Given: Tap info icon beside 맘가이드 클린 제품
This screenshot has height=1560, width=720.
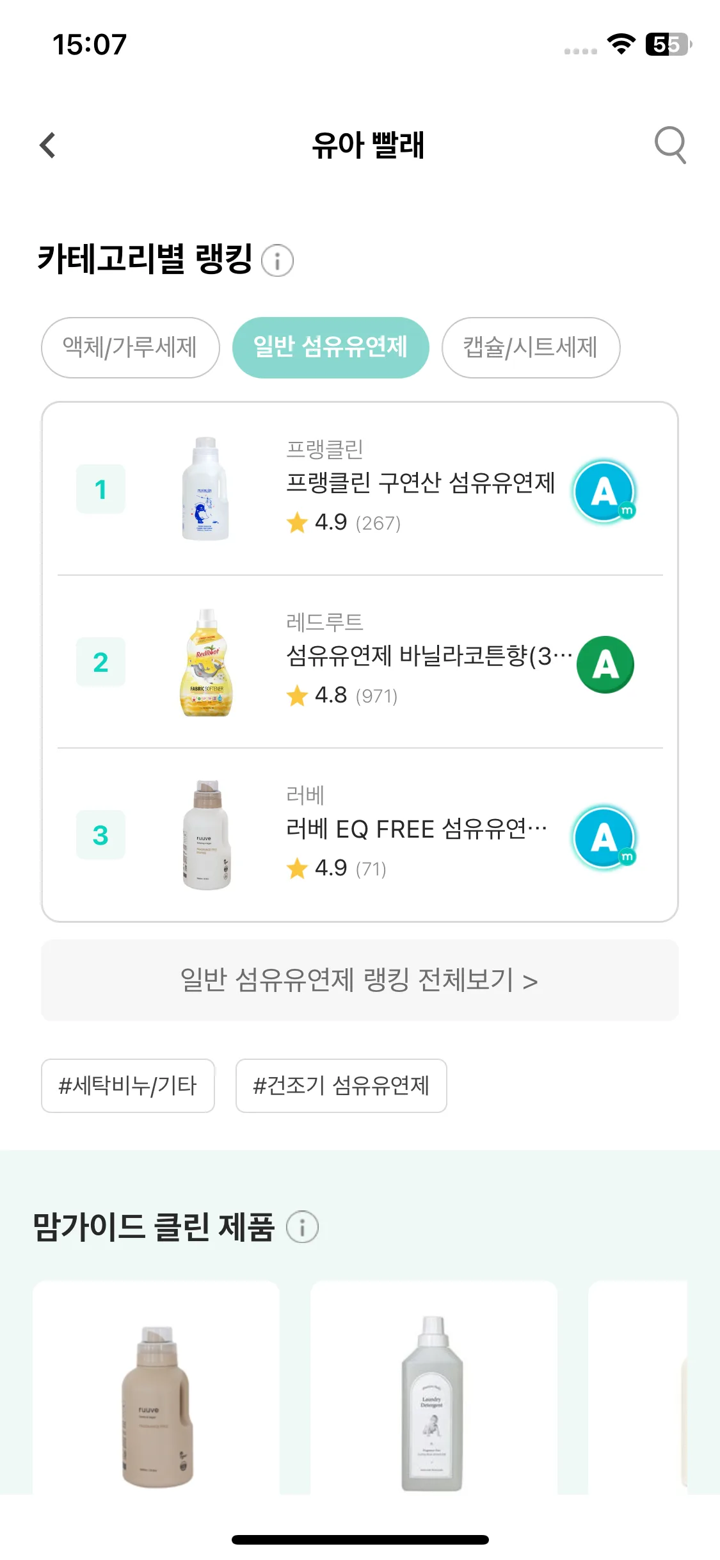Looking at the screenshot, I should (x=302, y=1227).
